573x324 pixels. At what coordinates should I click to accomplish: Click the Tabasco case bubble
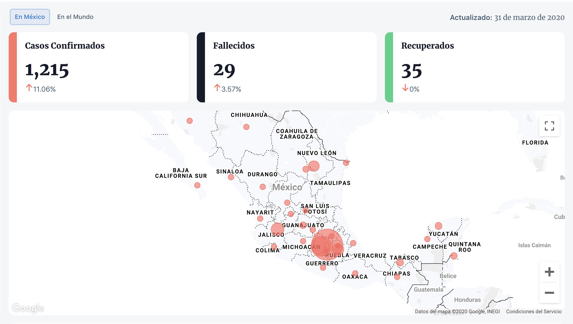pyautogui.click(x=400, y=263)
